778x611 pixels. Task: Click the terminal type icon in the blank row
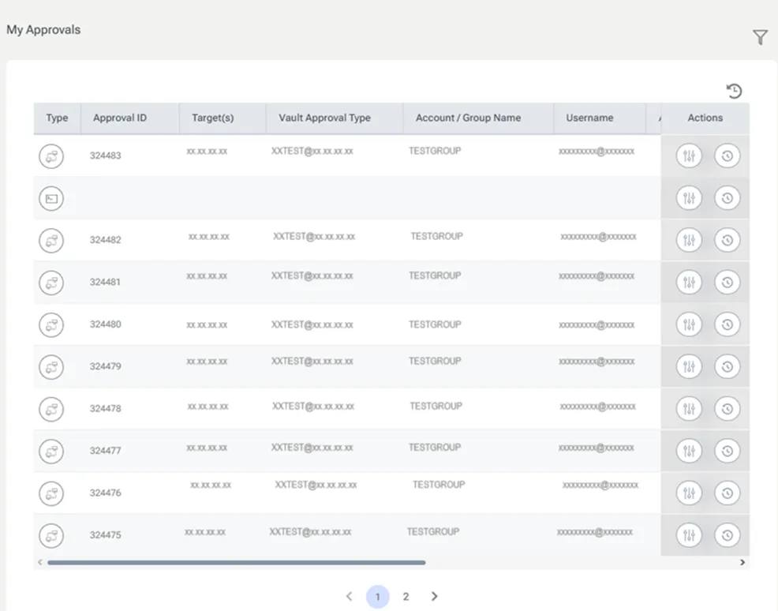(51, 199)
